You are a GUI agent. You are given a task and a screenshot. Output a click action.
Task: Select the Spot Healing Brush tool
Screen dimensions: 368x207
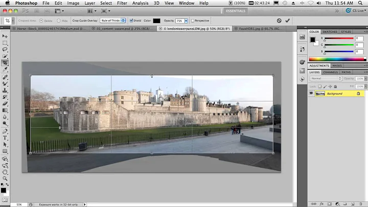point(5,77)
